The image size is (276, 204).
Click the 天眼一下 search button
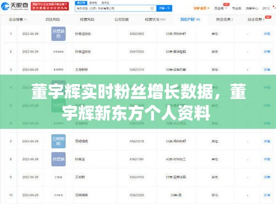(x=164, y=8)
